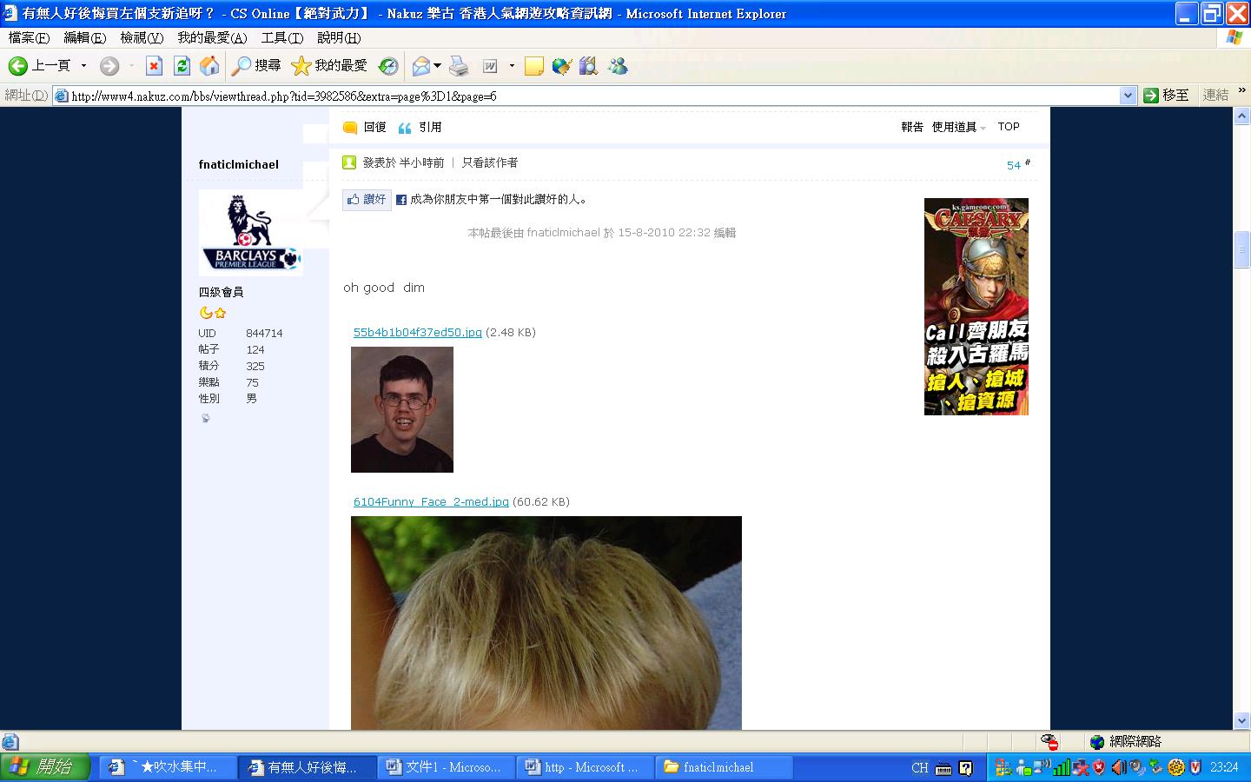Go to the browser Home page icon
This screenshot has height=782, width=1251.
pyautogui.click(x=209, y=66)
